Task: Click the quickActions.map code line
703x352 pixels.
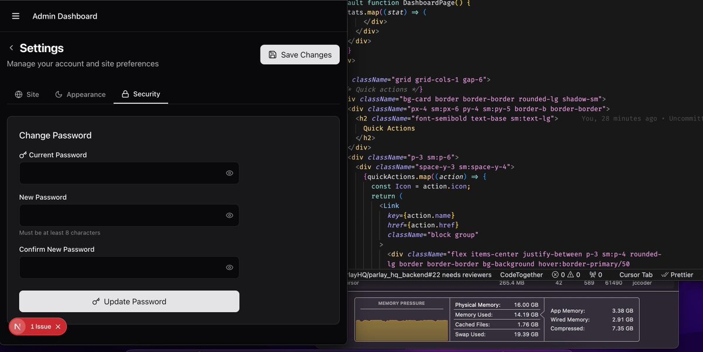Action: (425, 177)
